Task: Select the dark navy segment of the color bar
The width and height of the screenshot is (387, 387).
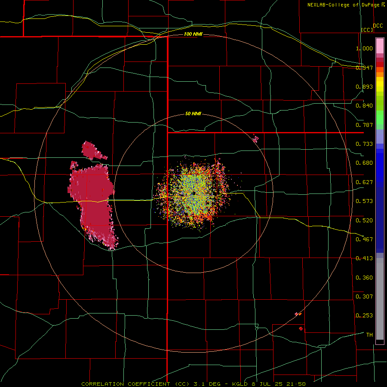Action: [380, 220]
